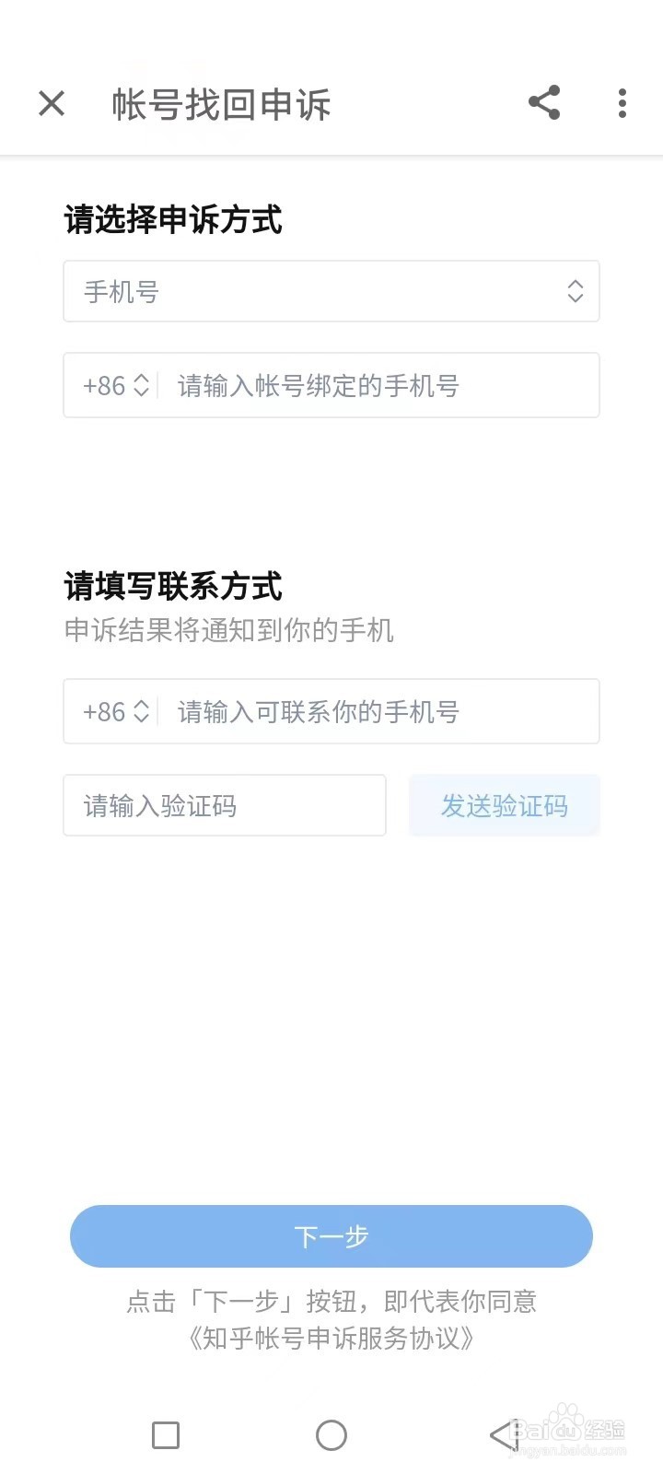Tap the 申诉结果将通知到你的手机 hint text
The height and width of the screenshot is (1474, 663).
click(x=229, y=630)
